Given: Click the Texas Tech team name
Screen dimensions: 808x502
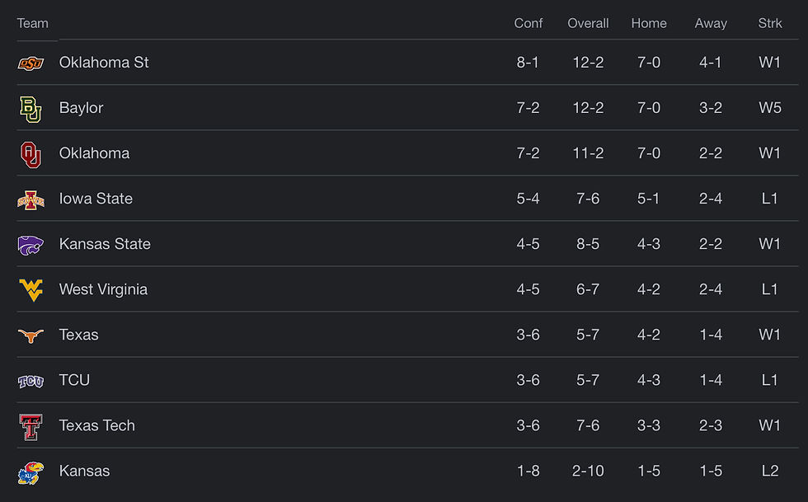Looking at the screenshot, I should 97,425.
